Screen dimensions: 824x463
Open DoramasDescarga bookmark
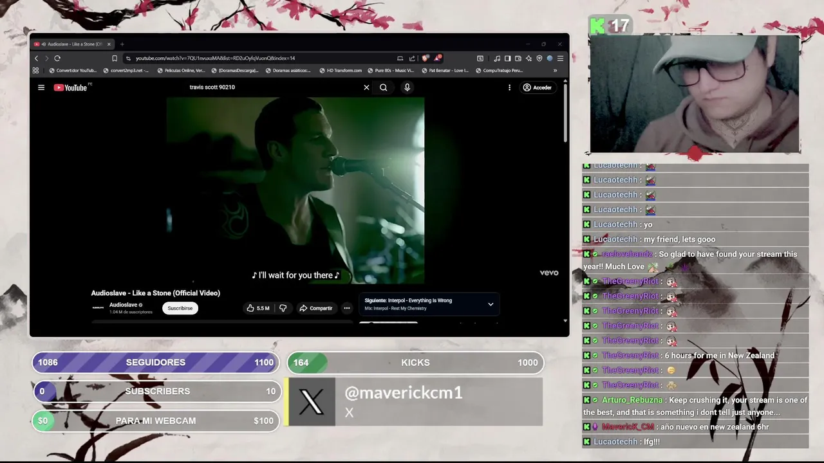pos(235,71)
